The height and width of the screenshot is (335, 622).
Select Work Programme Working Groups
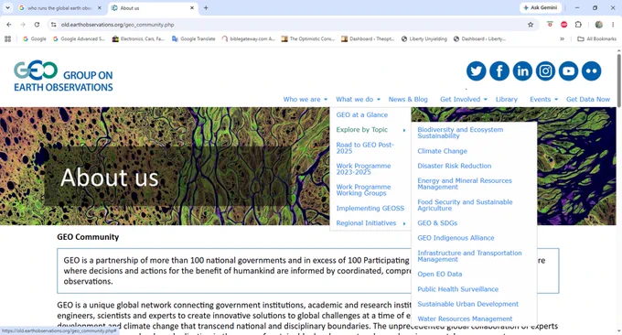pos(363,190)
